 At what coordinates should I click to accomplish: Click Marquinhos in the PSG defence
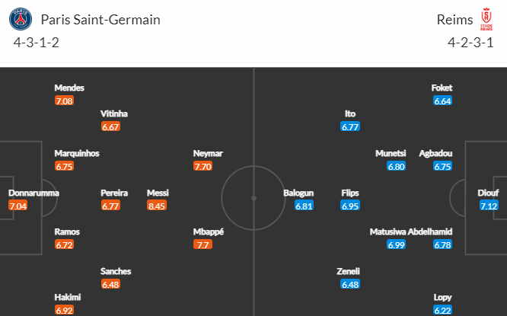77,153
